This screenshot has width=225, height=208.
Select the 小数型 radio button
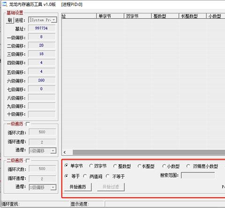171,166
